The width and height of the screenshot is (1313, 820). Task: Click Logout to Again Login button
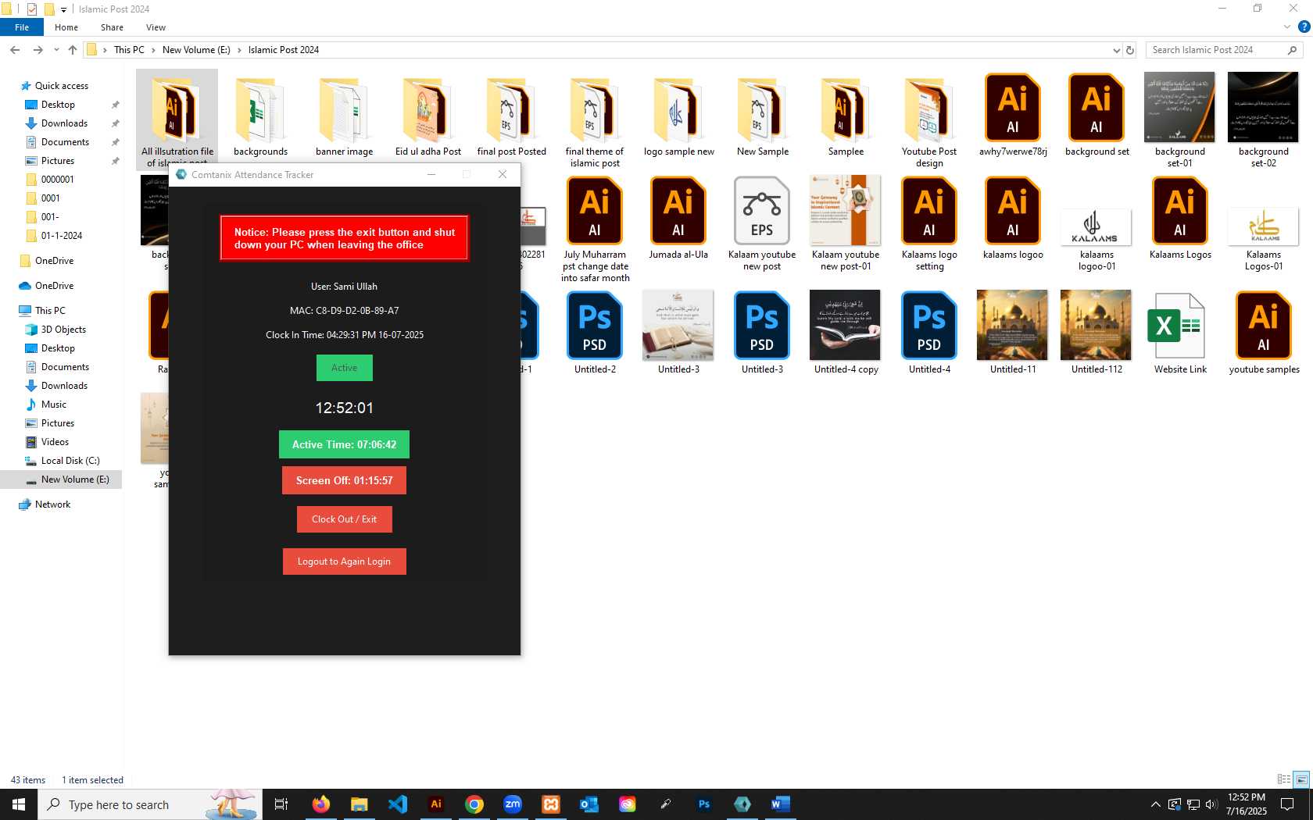[344, 562]
